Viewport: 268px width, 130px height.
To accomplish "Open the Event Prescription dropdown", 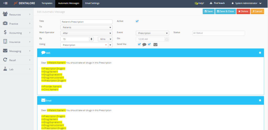I will (x=152, y=33).
